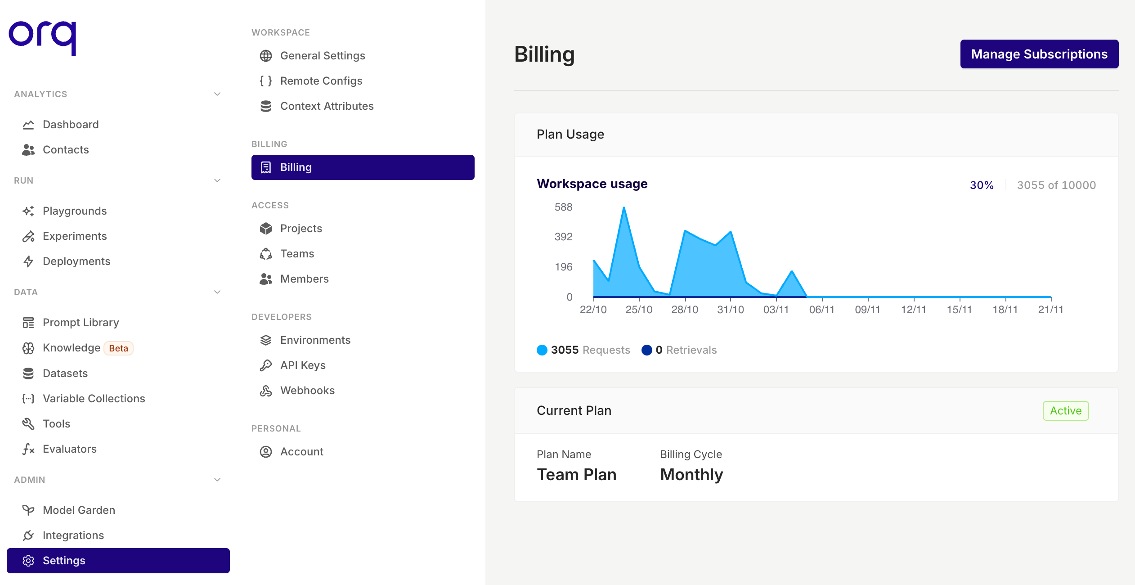Click the General Settings globe icon

point(266,56)
